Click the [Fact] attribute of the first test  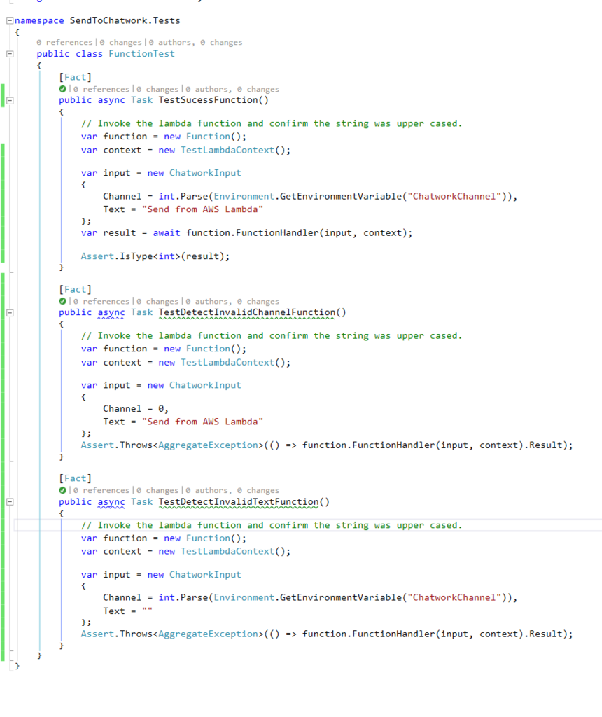coord(75,77)
